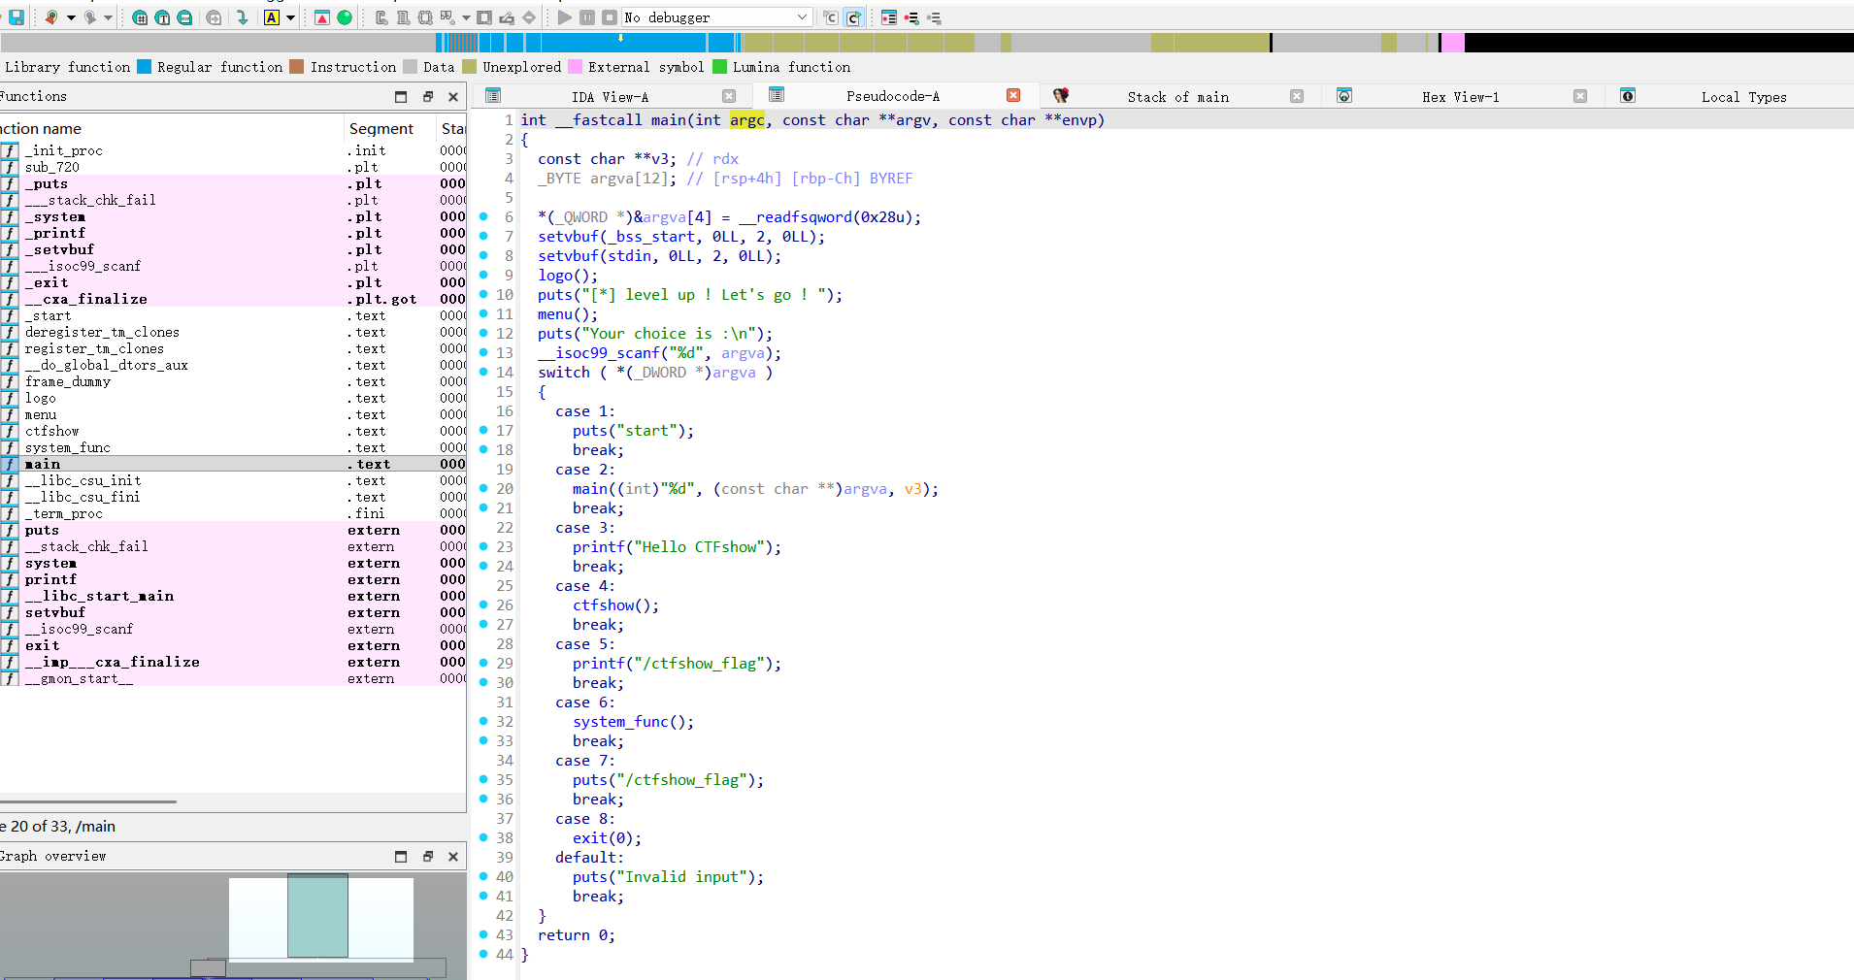This screenshot has width=1854, height=980.
Task: Click the Save database icon
Action: (17, 17)
